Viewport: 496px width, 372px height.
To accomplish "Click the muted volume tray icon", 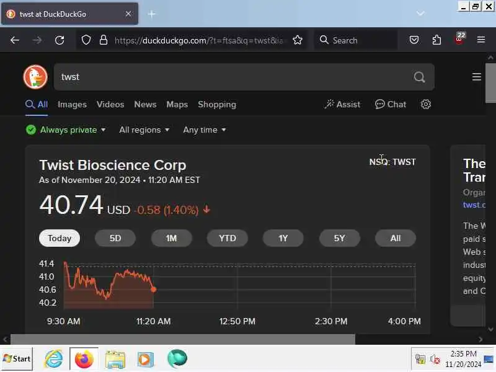I will pos(435,360).
